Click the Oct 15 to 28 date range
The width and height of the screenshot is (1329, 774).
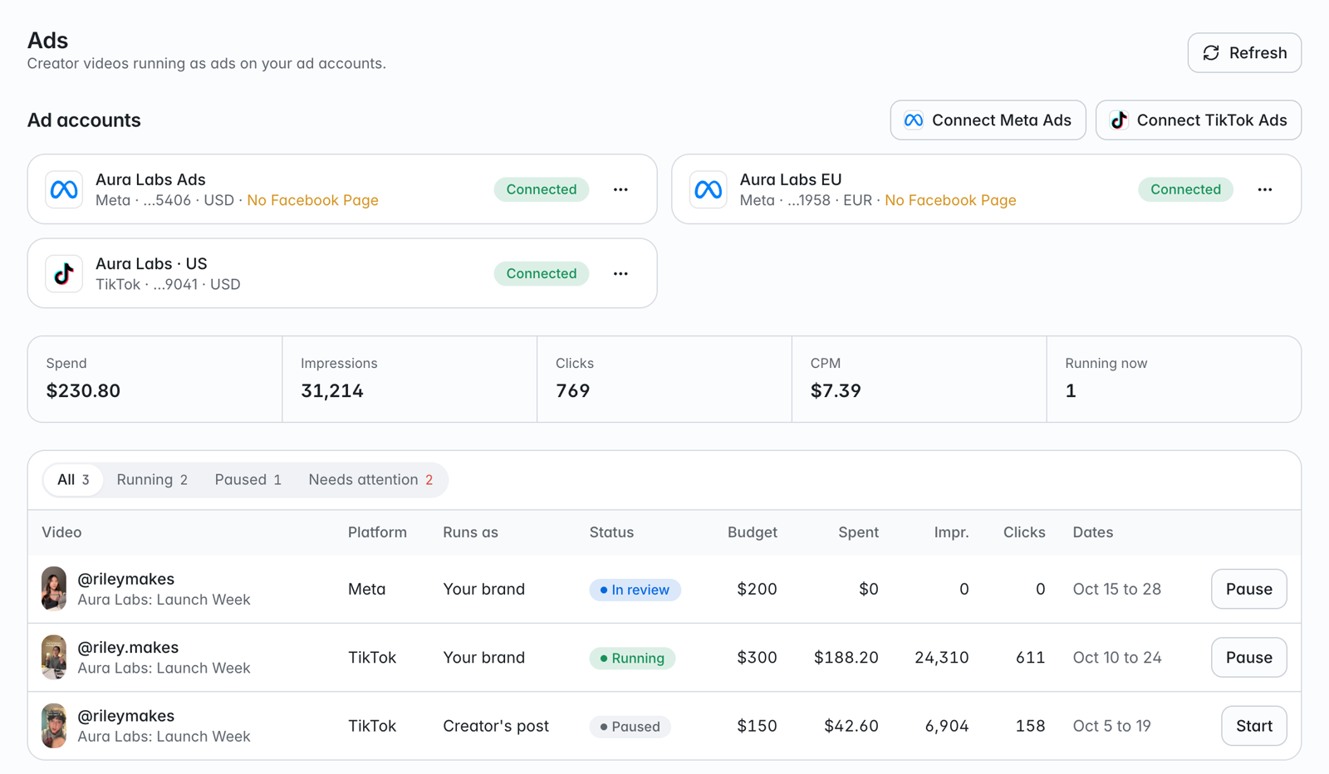point(1117,589)
